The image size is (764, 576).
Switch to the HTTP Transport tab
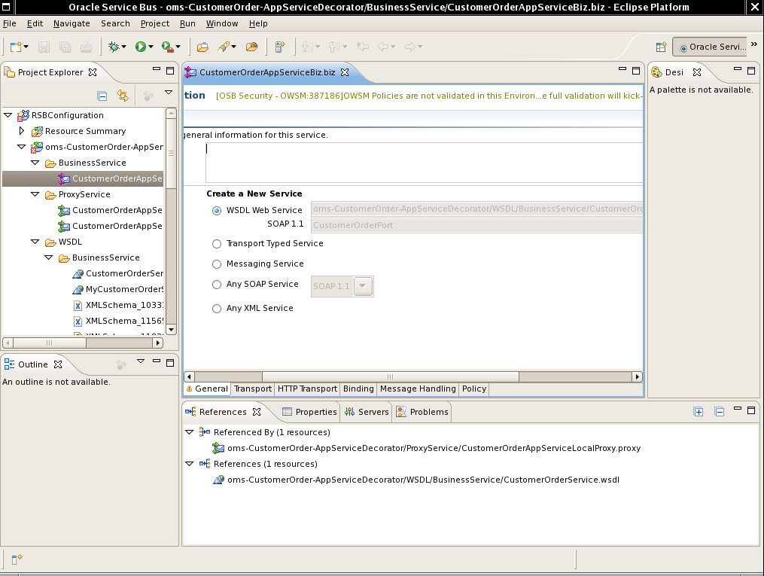pos(307,389)
